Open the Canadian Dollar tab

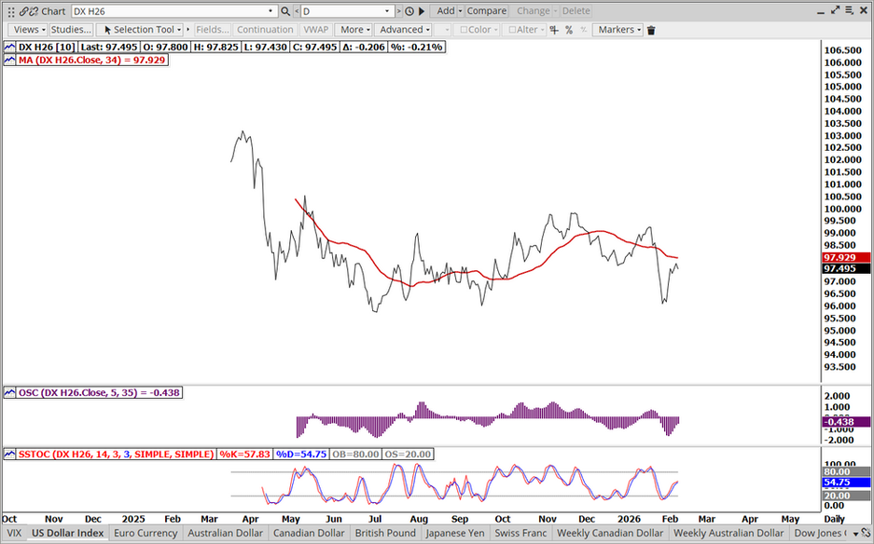point(309,533)
